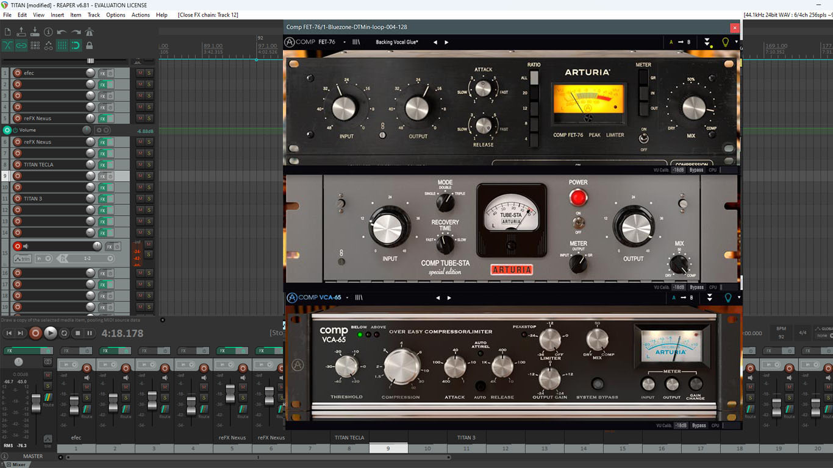Image resolution: width=833 pixels, height=468 pixels.
Task: Open the Insert menu
Action: pyautogui.click(x=57, y=15)
